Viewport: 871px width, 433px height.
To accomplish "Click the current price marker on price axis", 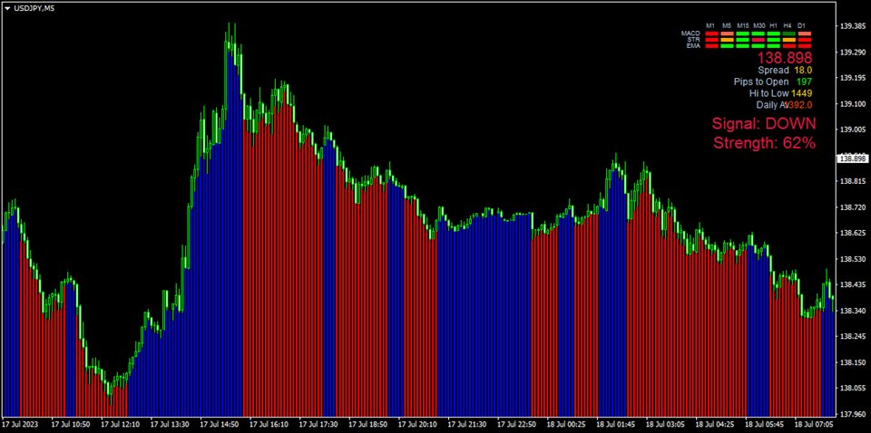I will [x=853, y=159].
